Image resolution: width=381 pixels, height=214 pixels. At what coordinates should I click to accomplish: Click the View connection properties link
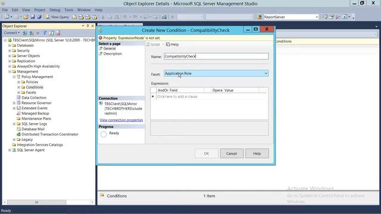pyautogui.click(x=121, y=120)
